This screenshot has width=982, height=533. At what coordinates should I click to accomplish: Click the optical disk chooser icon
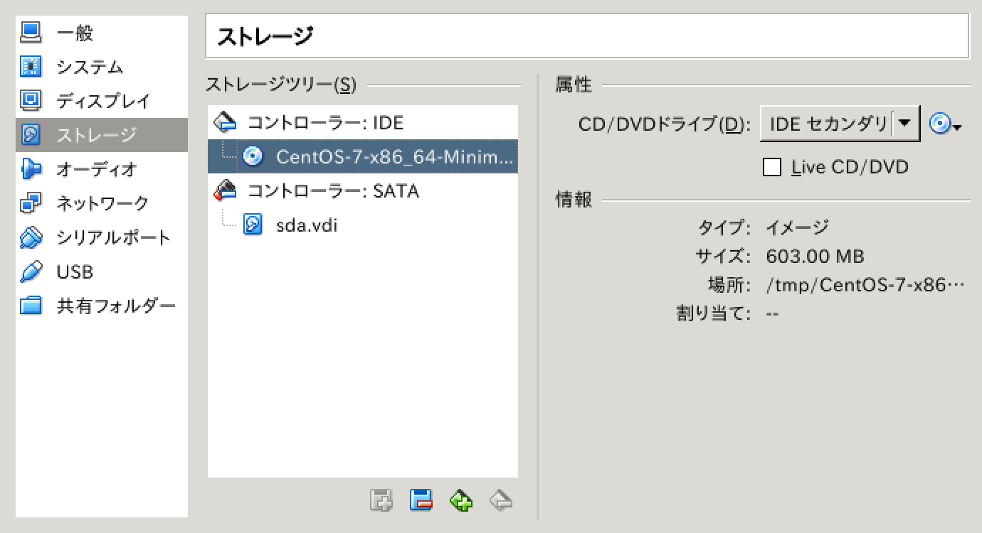tap(945, 125)
